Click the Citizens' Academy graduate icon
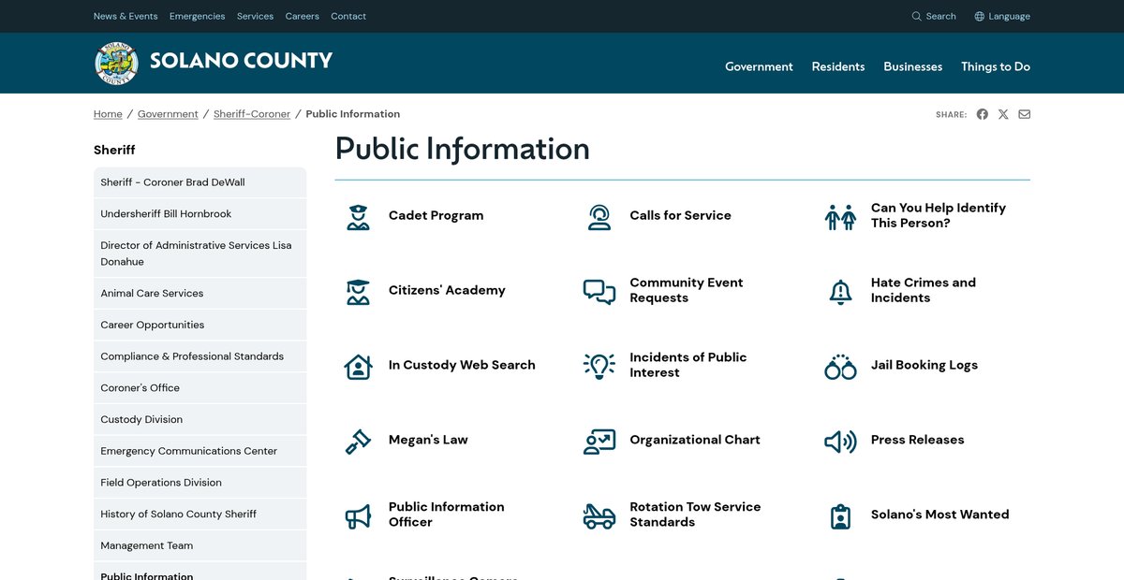Viewport: 1124px width, 580px height. click(x=358, y=291)
